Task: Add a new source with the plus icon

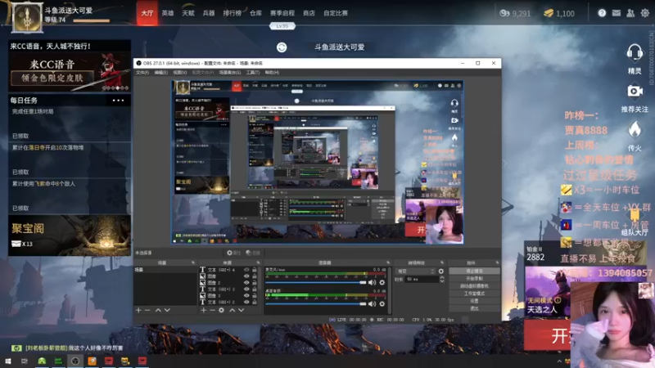Action: 203,311
